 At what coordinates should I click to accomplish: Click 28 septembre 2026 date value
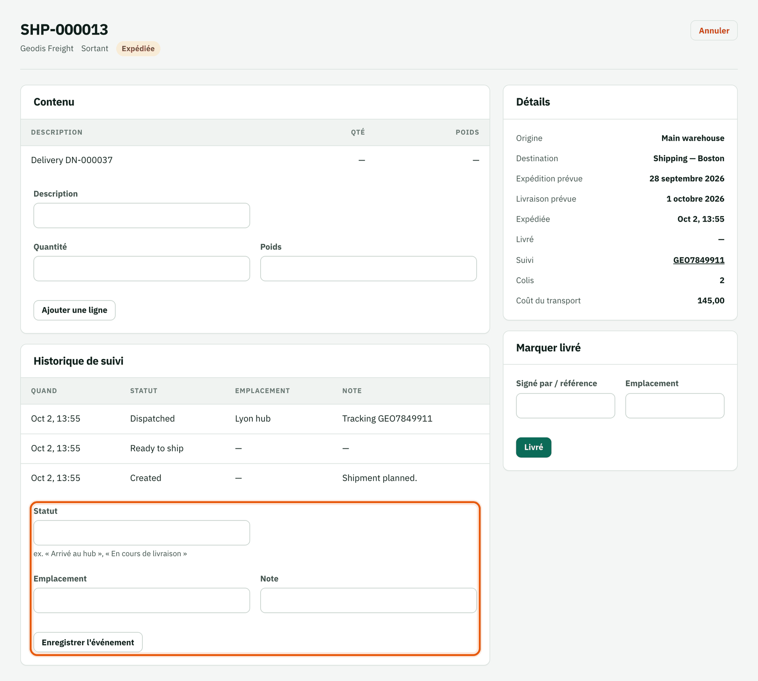(687, 179)
